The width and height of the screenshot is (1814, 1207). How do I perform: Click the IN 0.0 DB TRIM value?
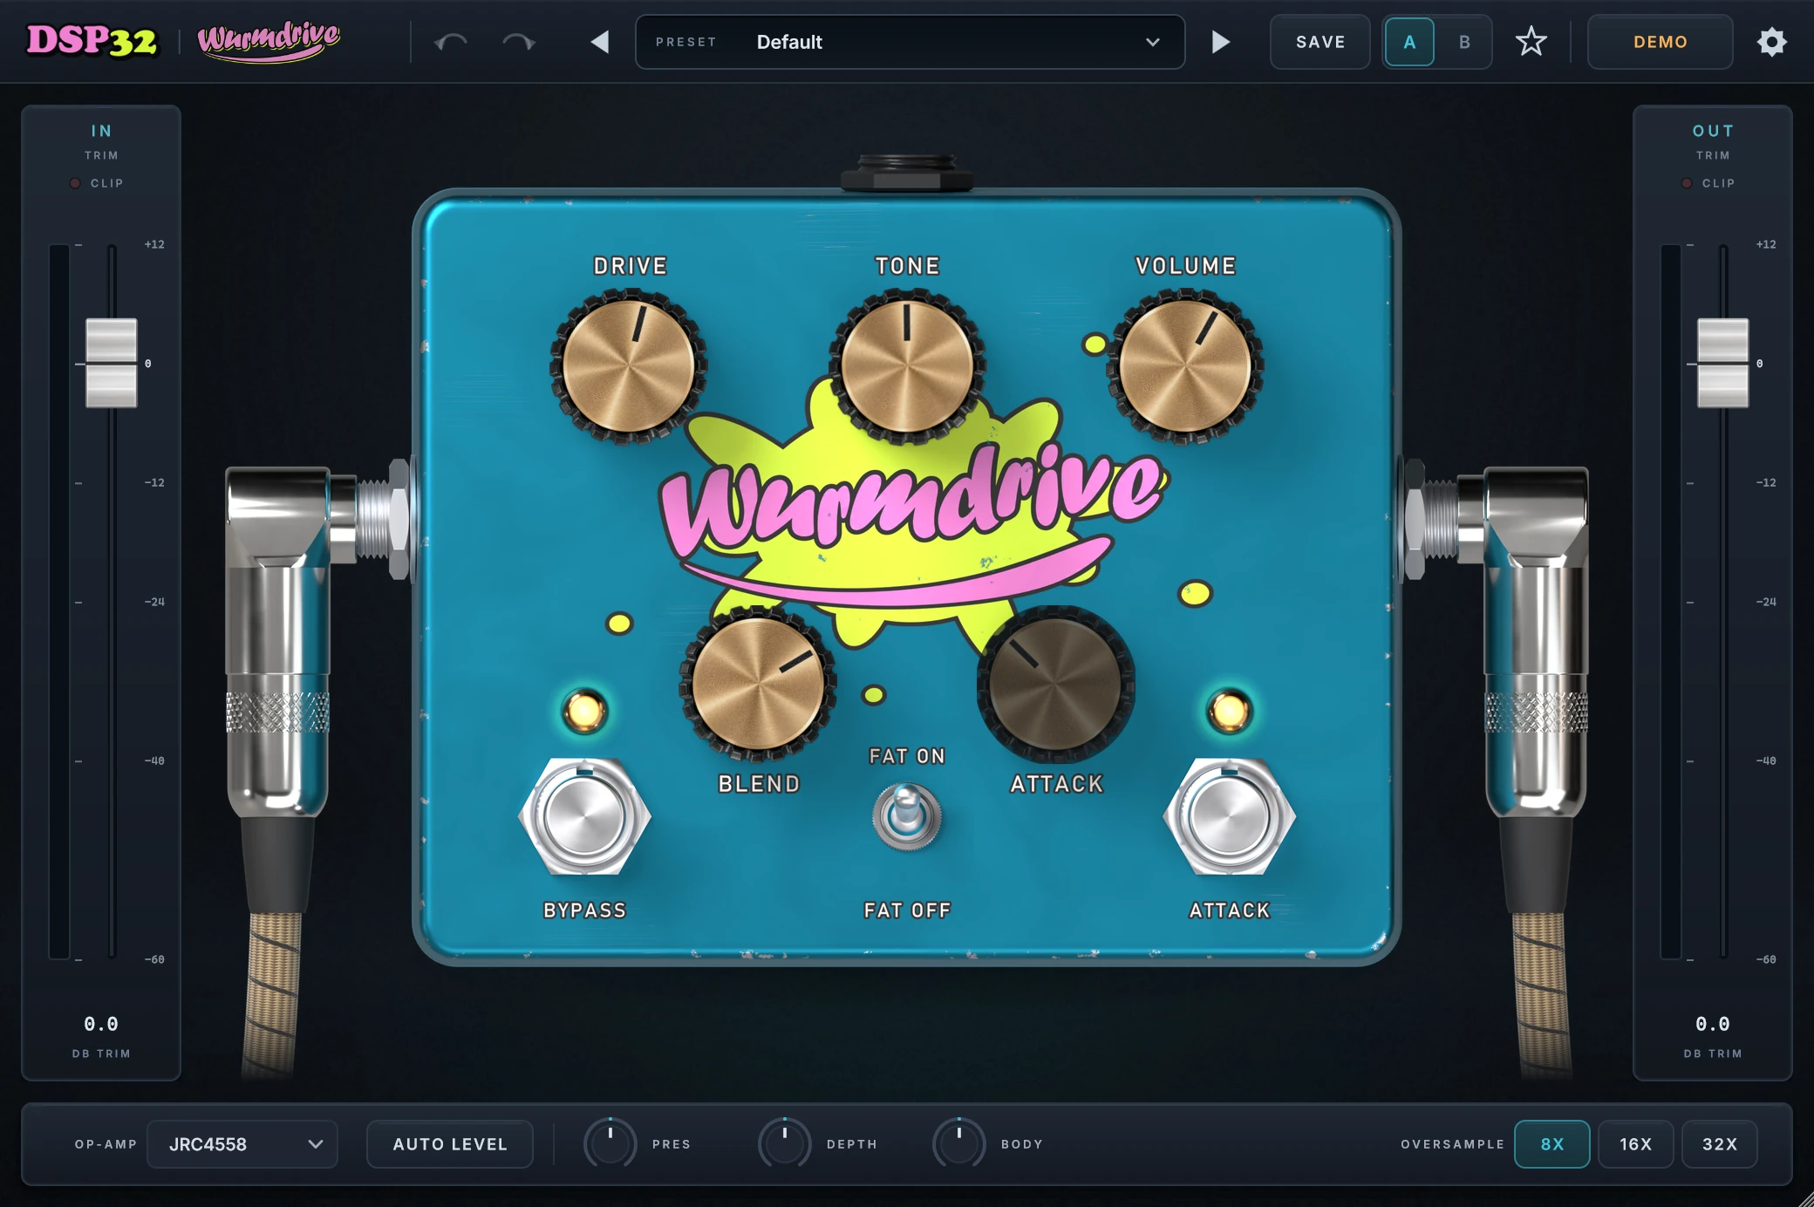tap(101, 1024)
